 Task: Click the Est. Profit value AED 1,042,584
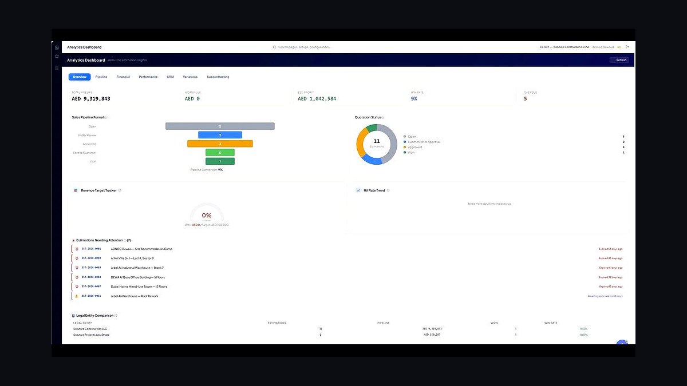pos(317,99)
